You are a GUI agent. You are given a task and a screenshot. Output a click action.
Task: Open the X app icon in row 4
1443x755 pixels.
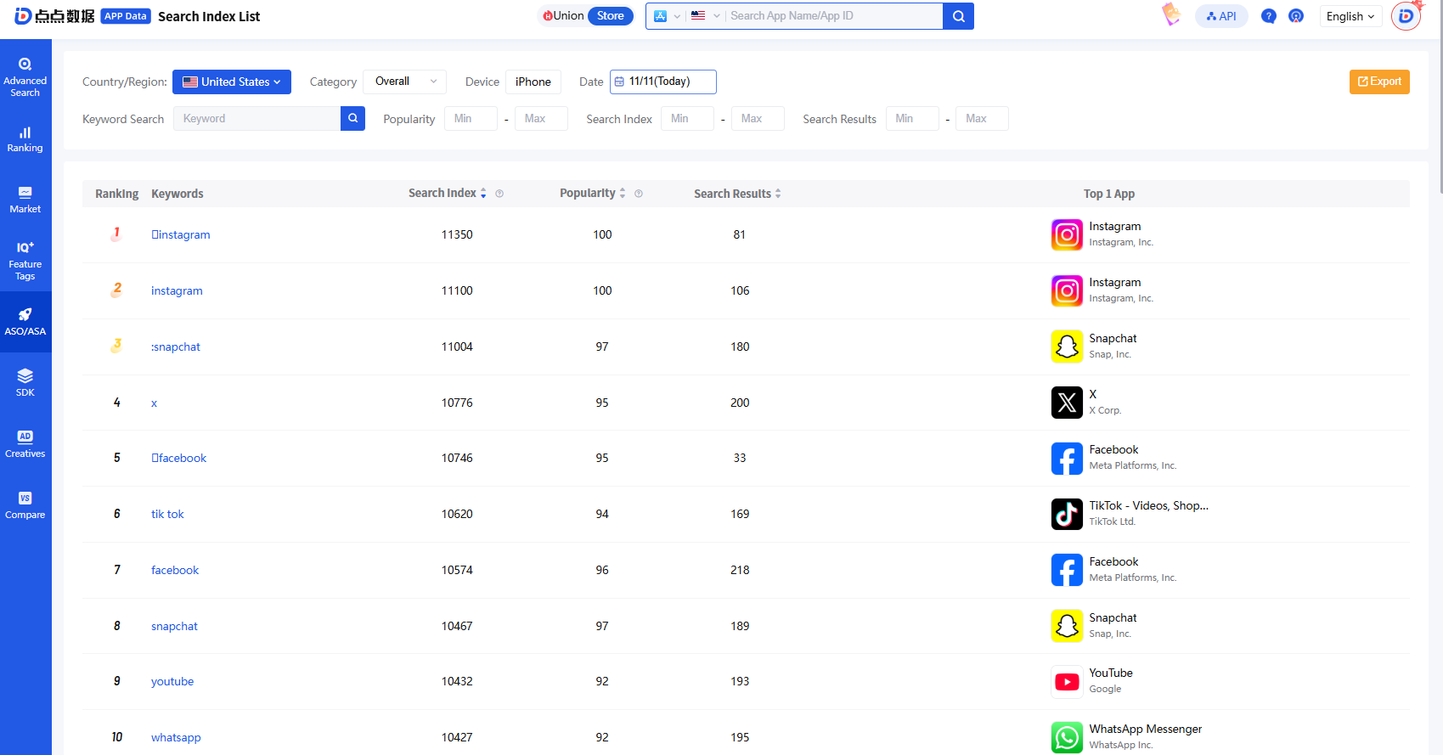1067,403
